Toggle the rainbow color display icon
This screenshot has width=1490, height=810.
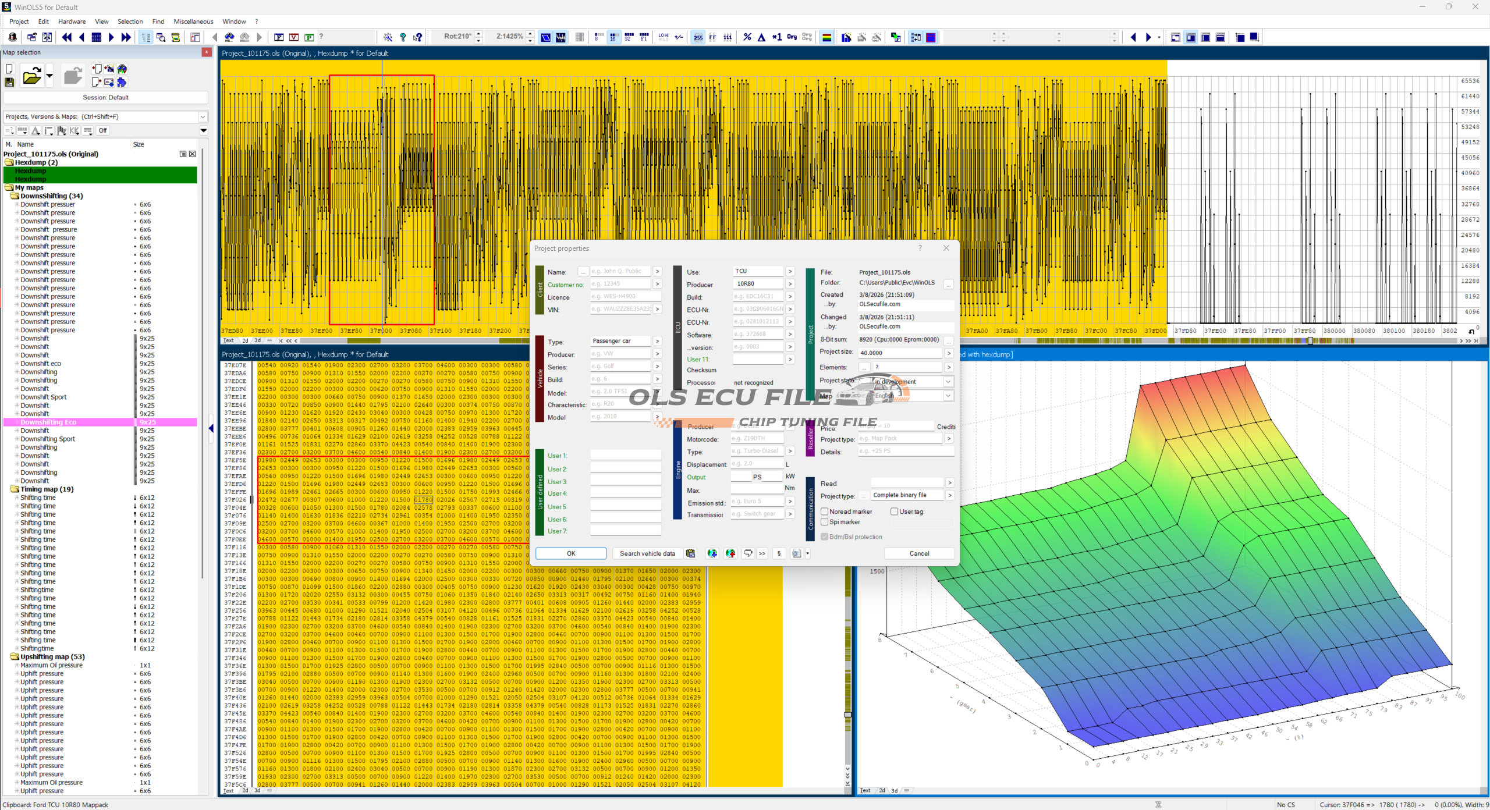tap(826, 37)
